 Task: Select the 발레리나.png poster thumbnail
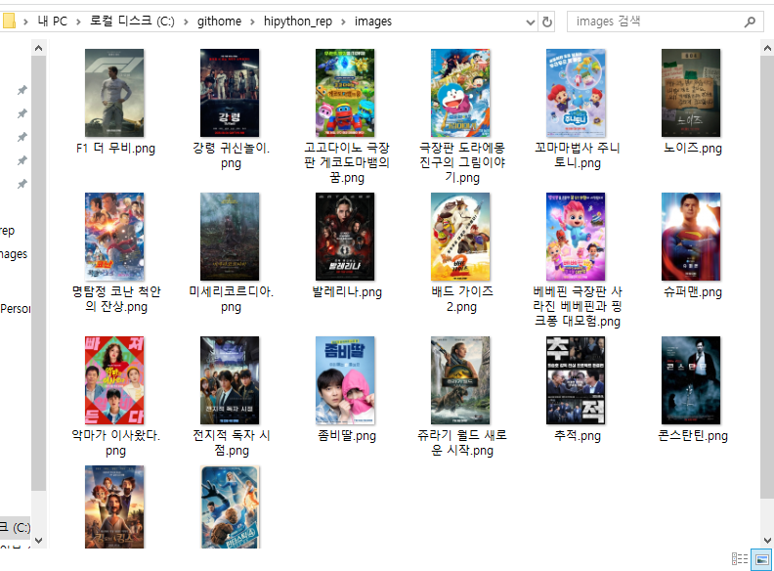click(x=345, y=237)
